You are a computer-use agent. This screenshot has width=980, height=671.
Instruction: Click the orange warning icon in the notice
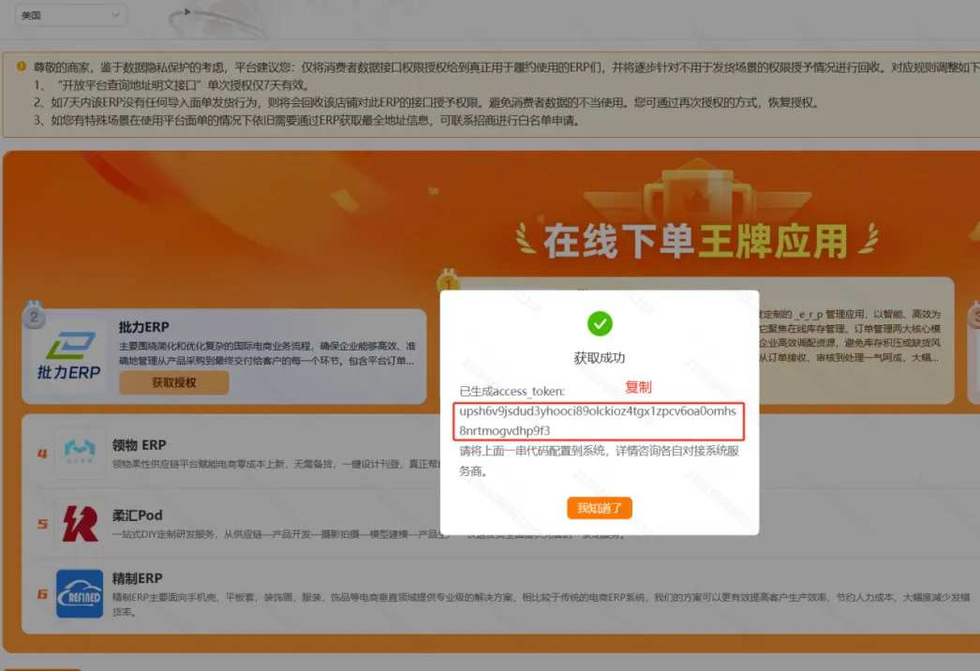pyautogui.click(x=22, y=66)
